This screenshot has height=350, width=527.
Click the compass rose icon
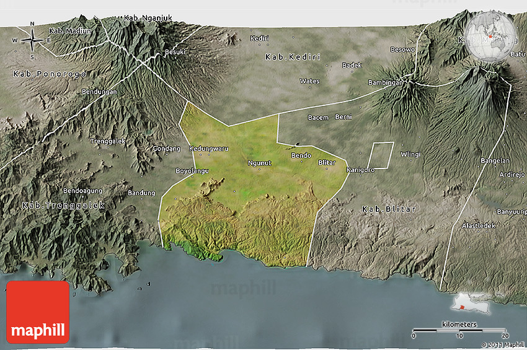pyautogui.click(x=32, y=41)
